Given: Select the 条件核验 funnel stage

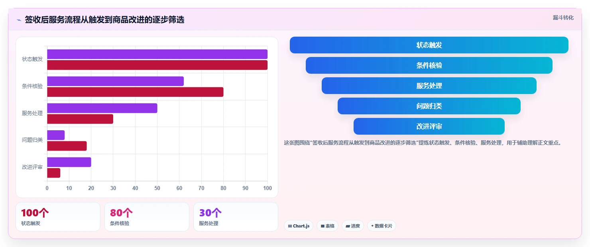Looking at the screenshot, I should pos(429,65).
